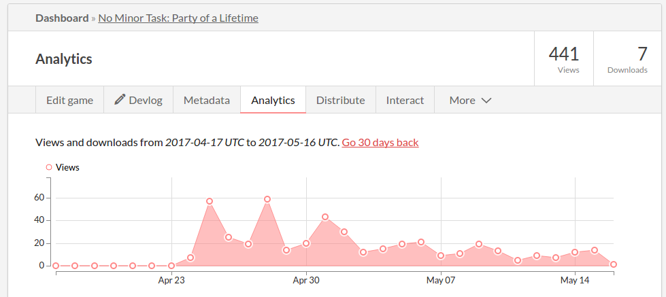Open the Distribute tab
The image size is (666, 297).
click(x=341, y=100)
